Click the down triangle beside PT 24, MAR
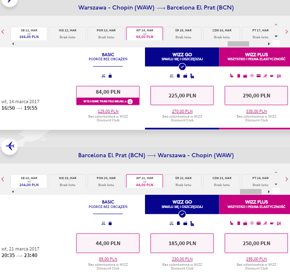 point(276,184)
